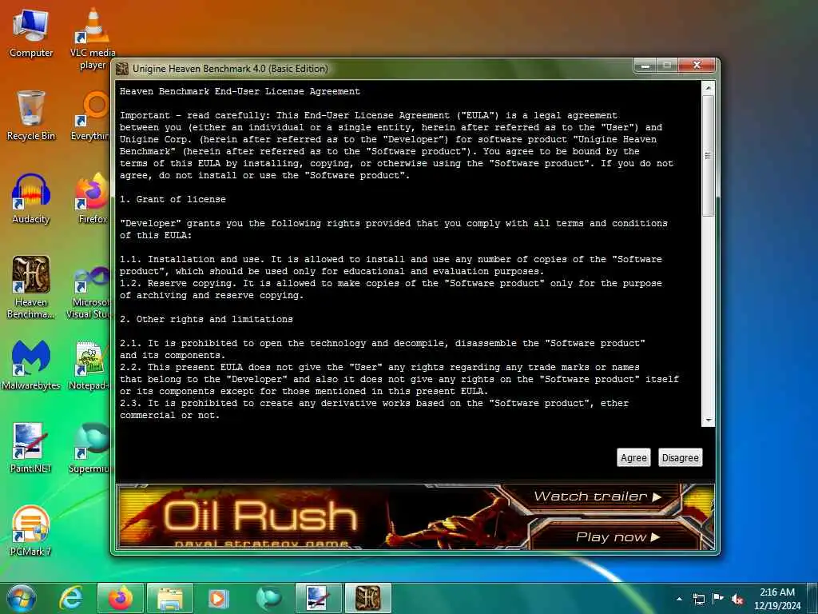Click the Disagree button in the EULA

[x=680, y=457]
